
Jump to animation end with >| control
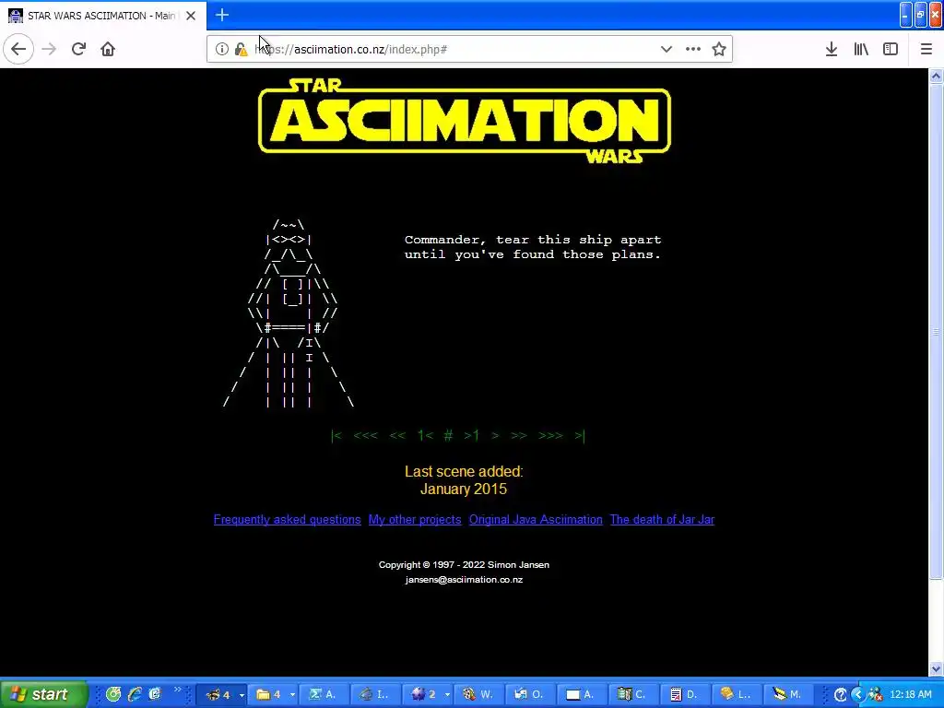(x=579, y=435)
